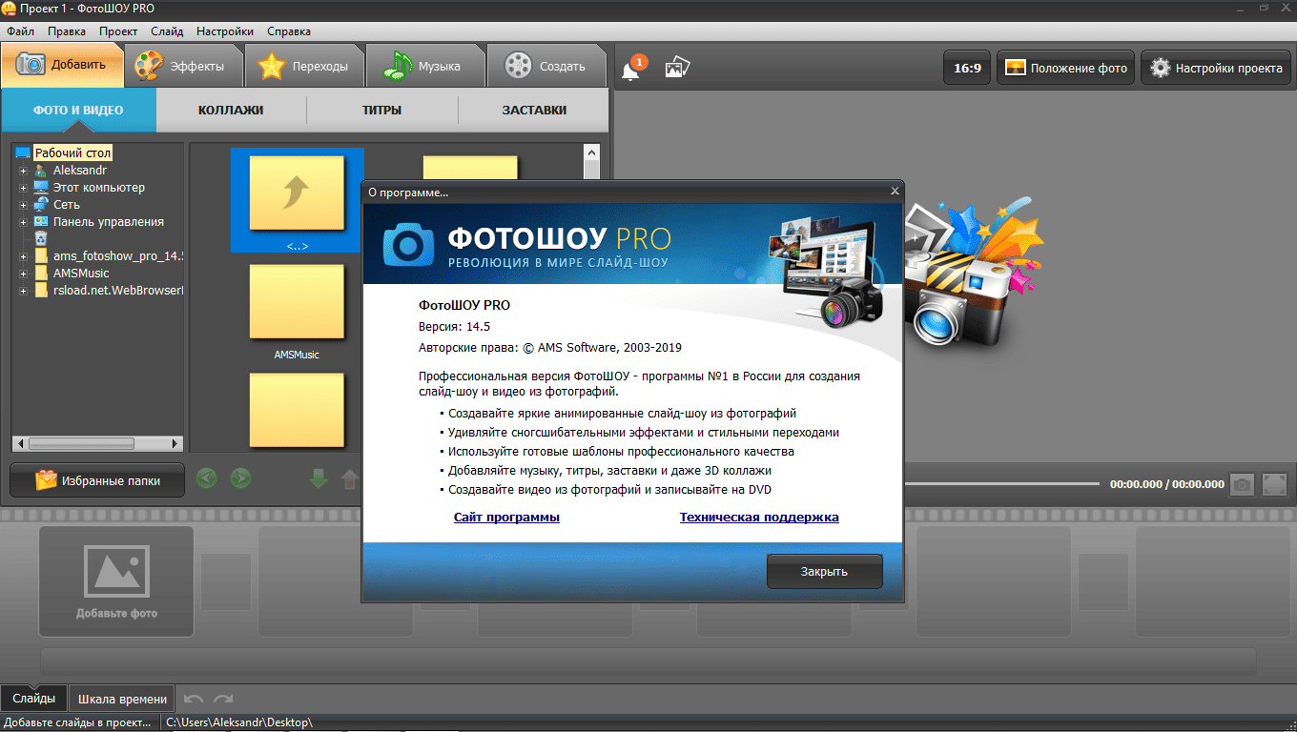The image size is (1297, 732).
Task: Open the Слайд menu
Action: 167,31
